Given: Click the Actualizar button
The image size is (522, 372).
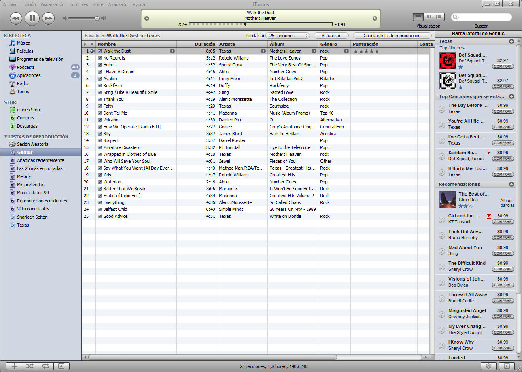Looking at the screenshot, I should click(x=331, y=36).
